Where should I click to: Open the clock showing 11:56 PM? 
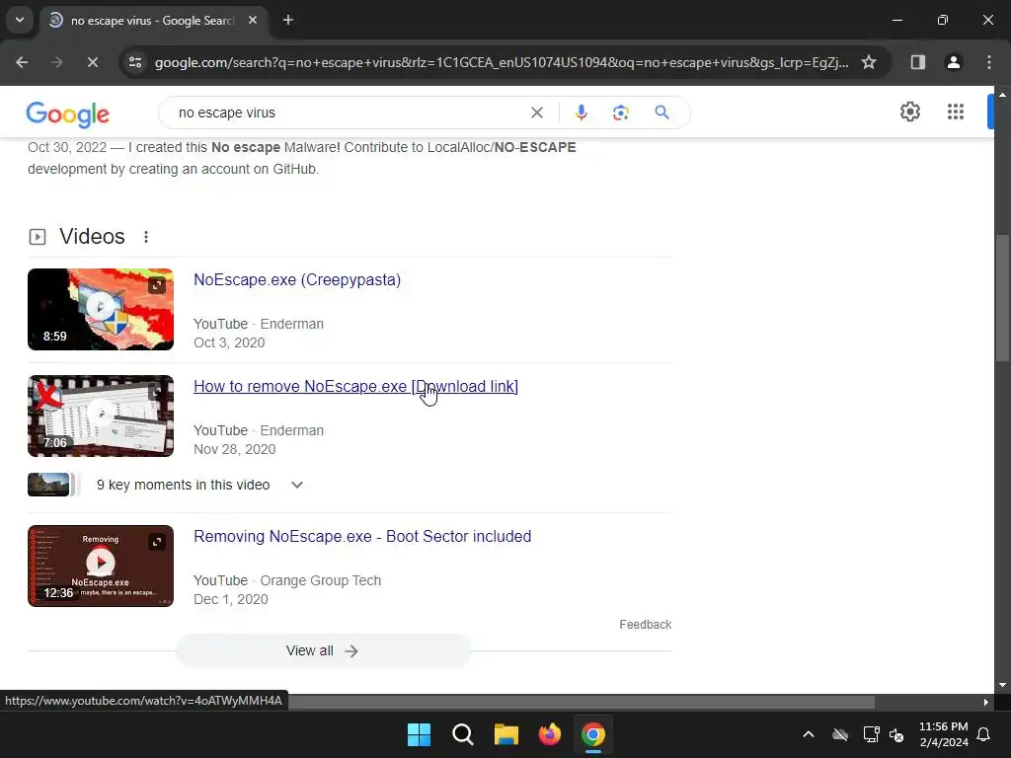(x=943, y=734)
